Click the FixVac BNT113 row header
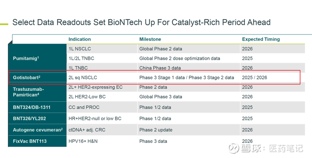312x158 pixels. [30, 141]
